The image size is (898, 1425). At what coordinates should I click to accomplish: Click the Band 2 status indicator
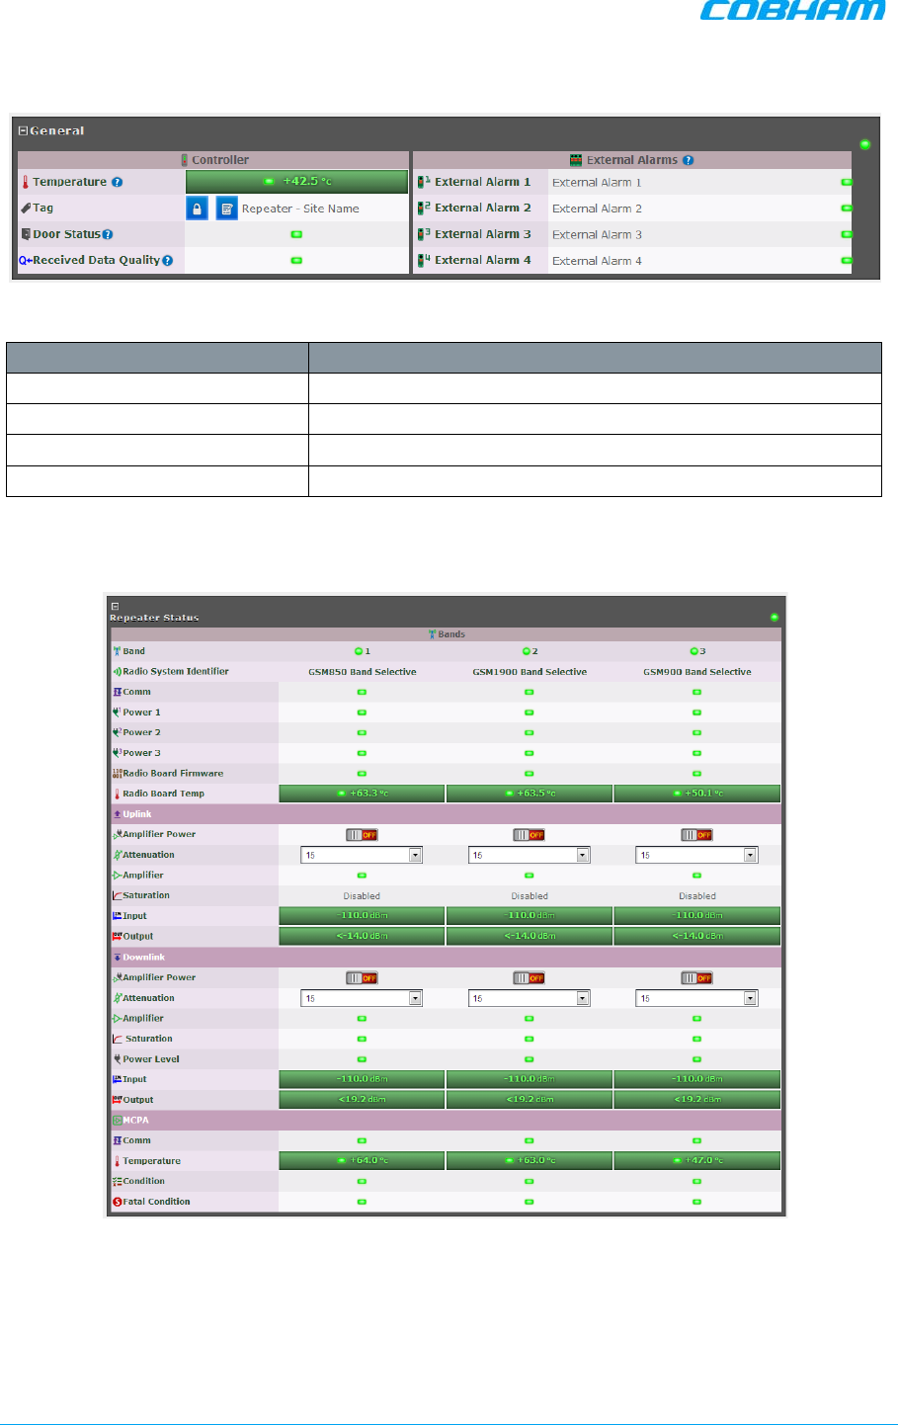[527, 651]
